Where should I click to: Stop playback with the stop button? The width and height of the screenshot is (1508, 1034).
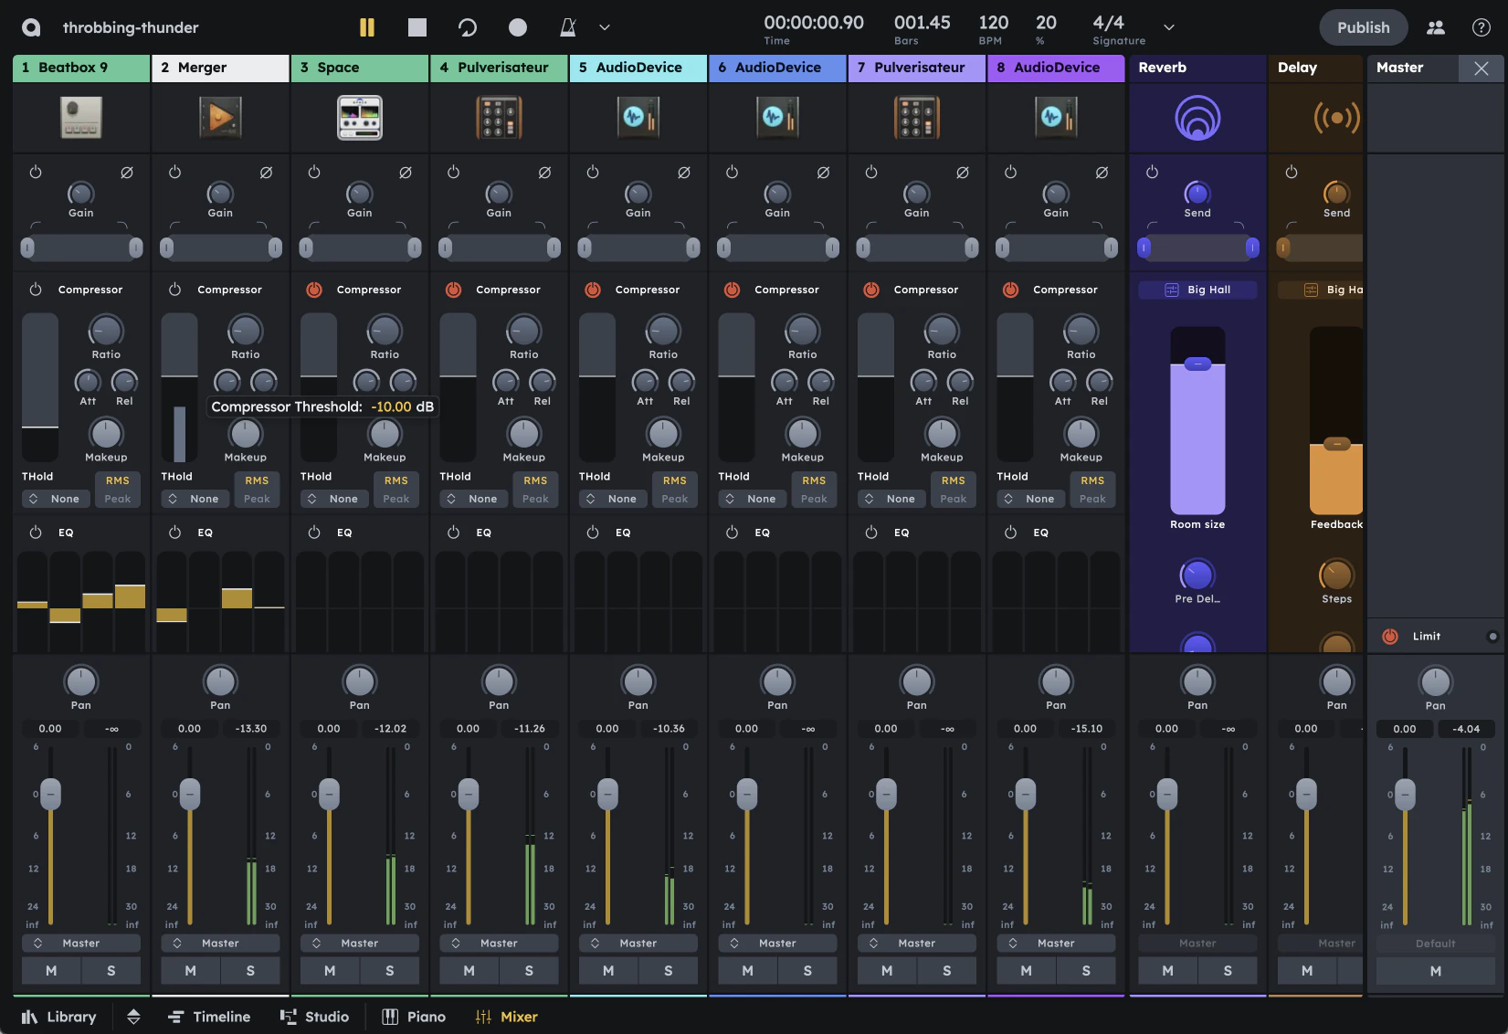coord(417,26)
